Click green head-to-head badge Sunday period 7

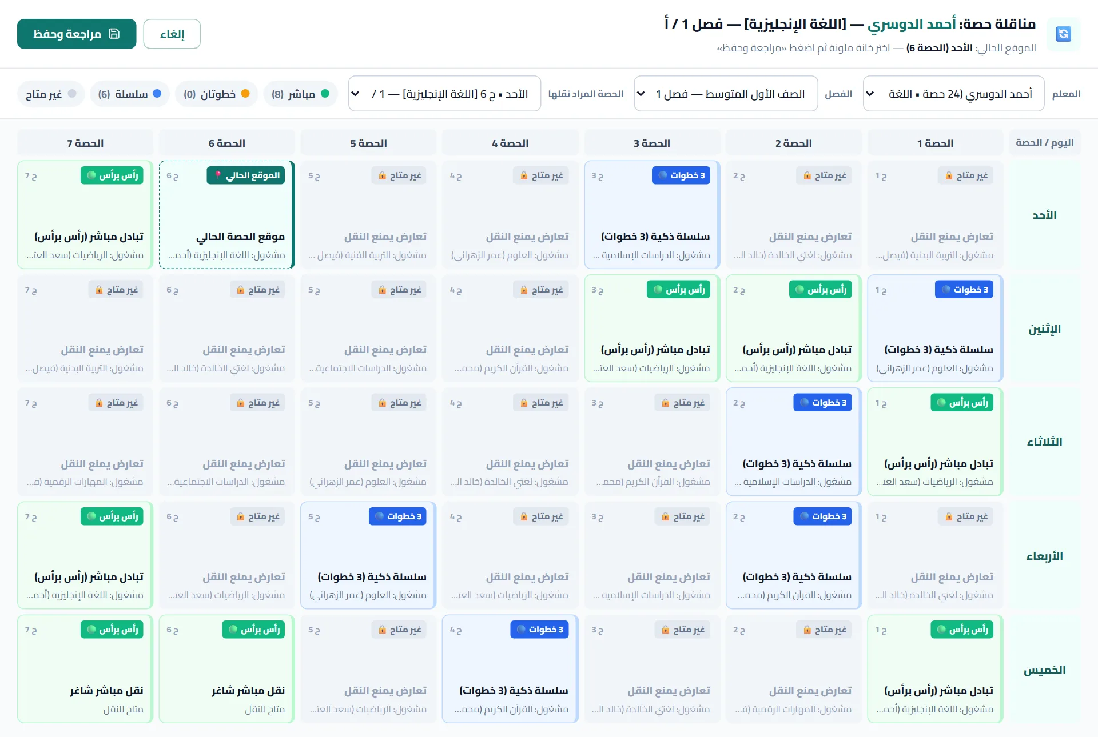(x=112, y=175)
